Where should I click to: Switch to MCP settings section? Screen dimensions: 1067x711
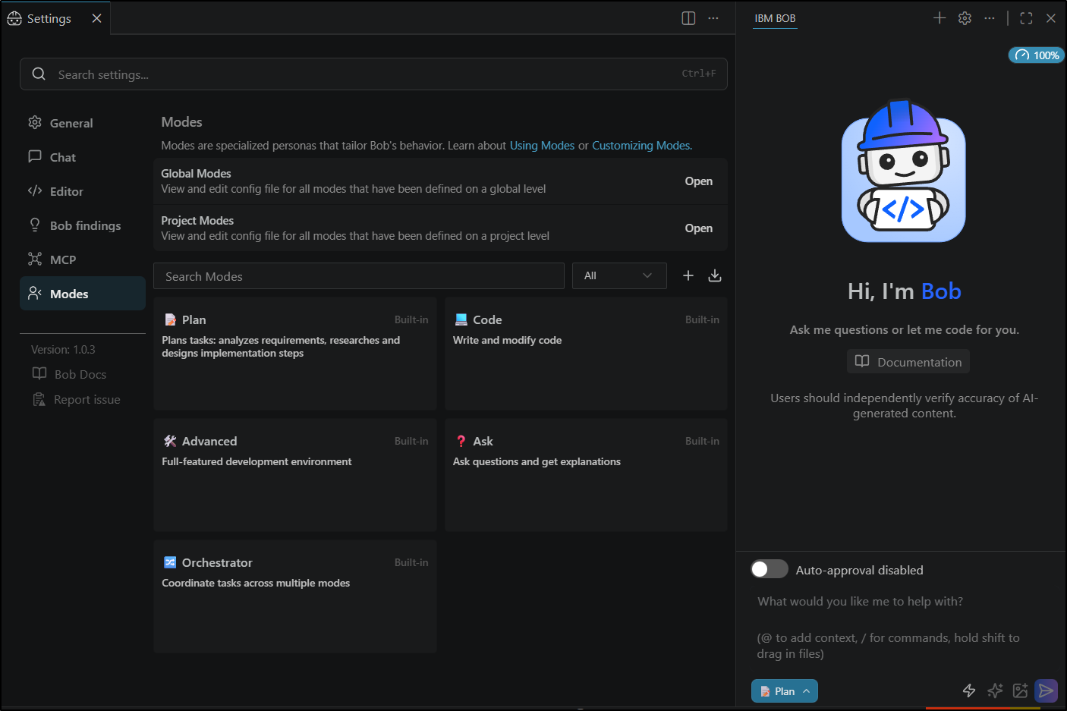82,260
